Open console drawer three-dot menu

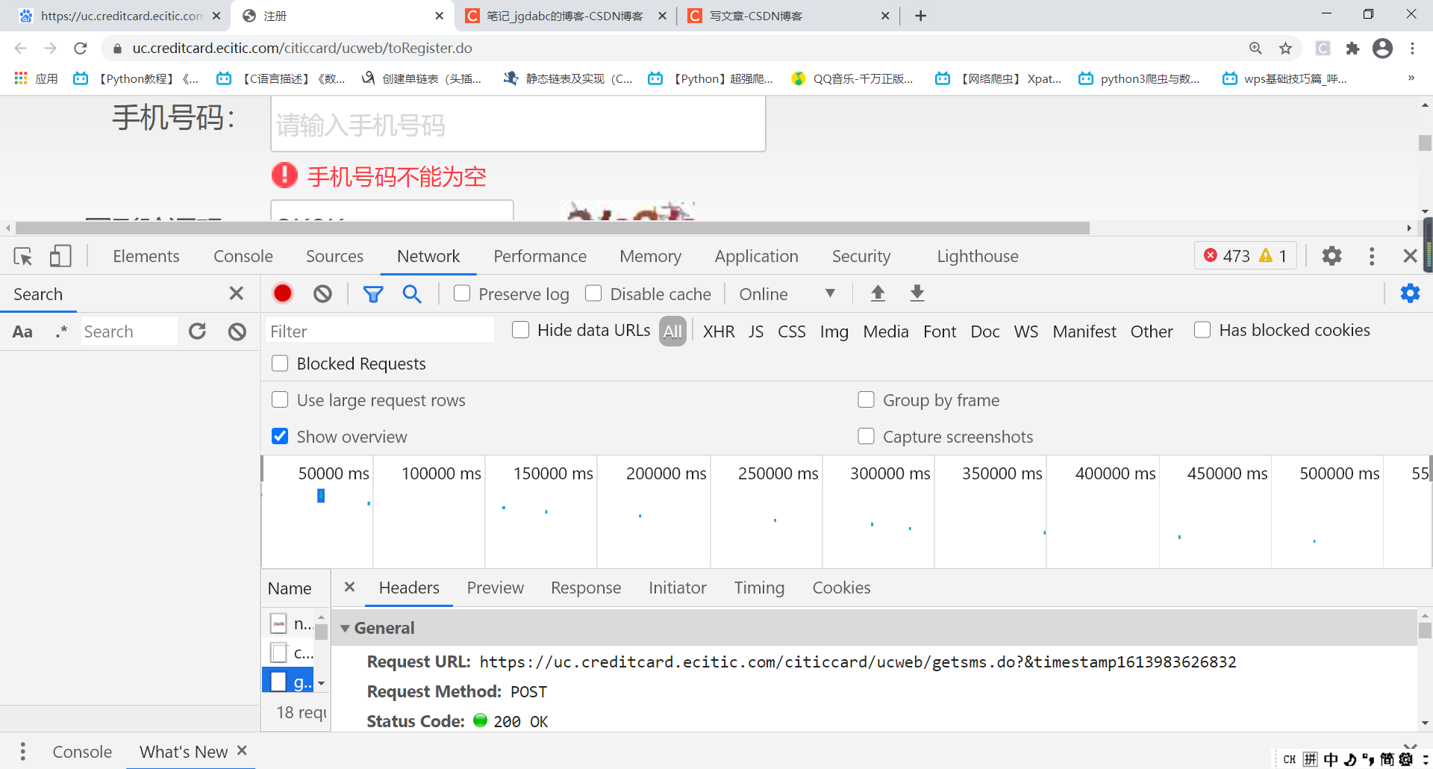coord(23,751)
